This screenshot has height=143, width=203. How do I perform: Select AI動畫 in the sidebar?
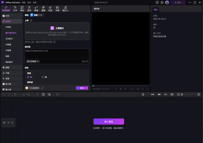(x=8, y=45)
